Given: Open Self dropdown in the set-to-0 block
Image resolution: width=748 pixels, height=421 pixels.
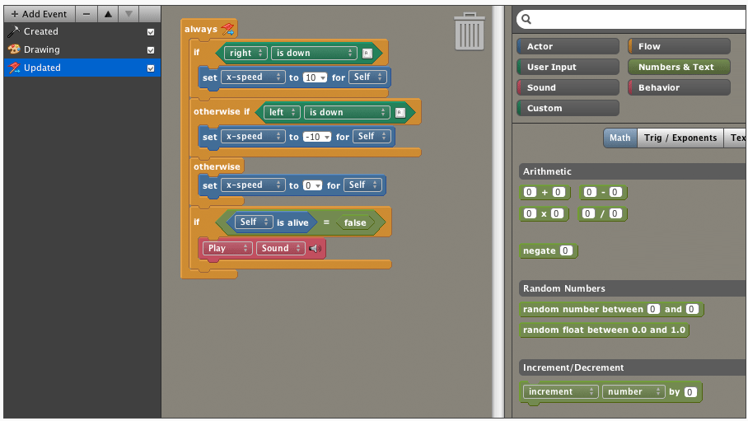Looking at the screenshot, I should point(363,185).
